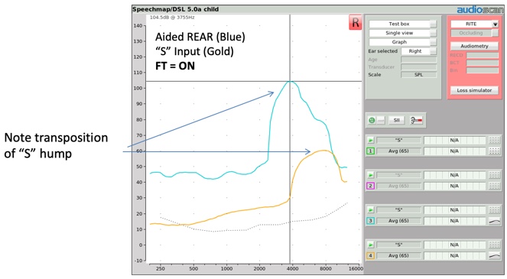507x279 pixels.
Task: Click curve icon on test 4 Avg (65) row
Action: 495,256
